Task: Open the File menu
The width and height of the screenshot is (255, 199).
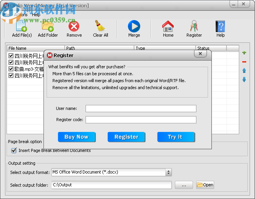Action: [x=6, y=15]
